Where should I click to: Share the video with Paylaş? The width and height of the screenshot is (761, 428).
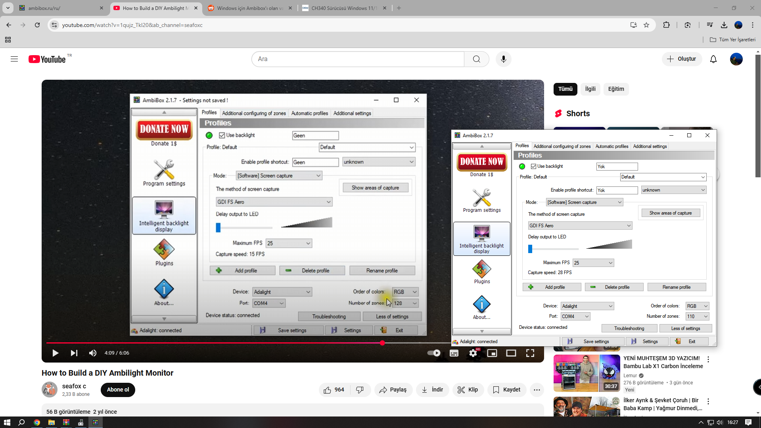click(393, 390)
